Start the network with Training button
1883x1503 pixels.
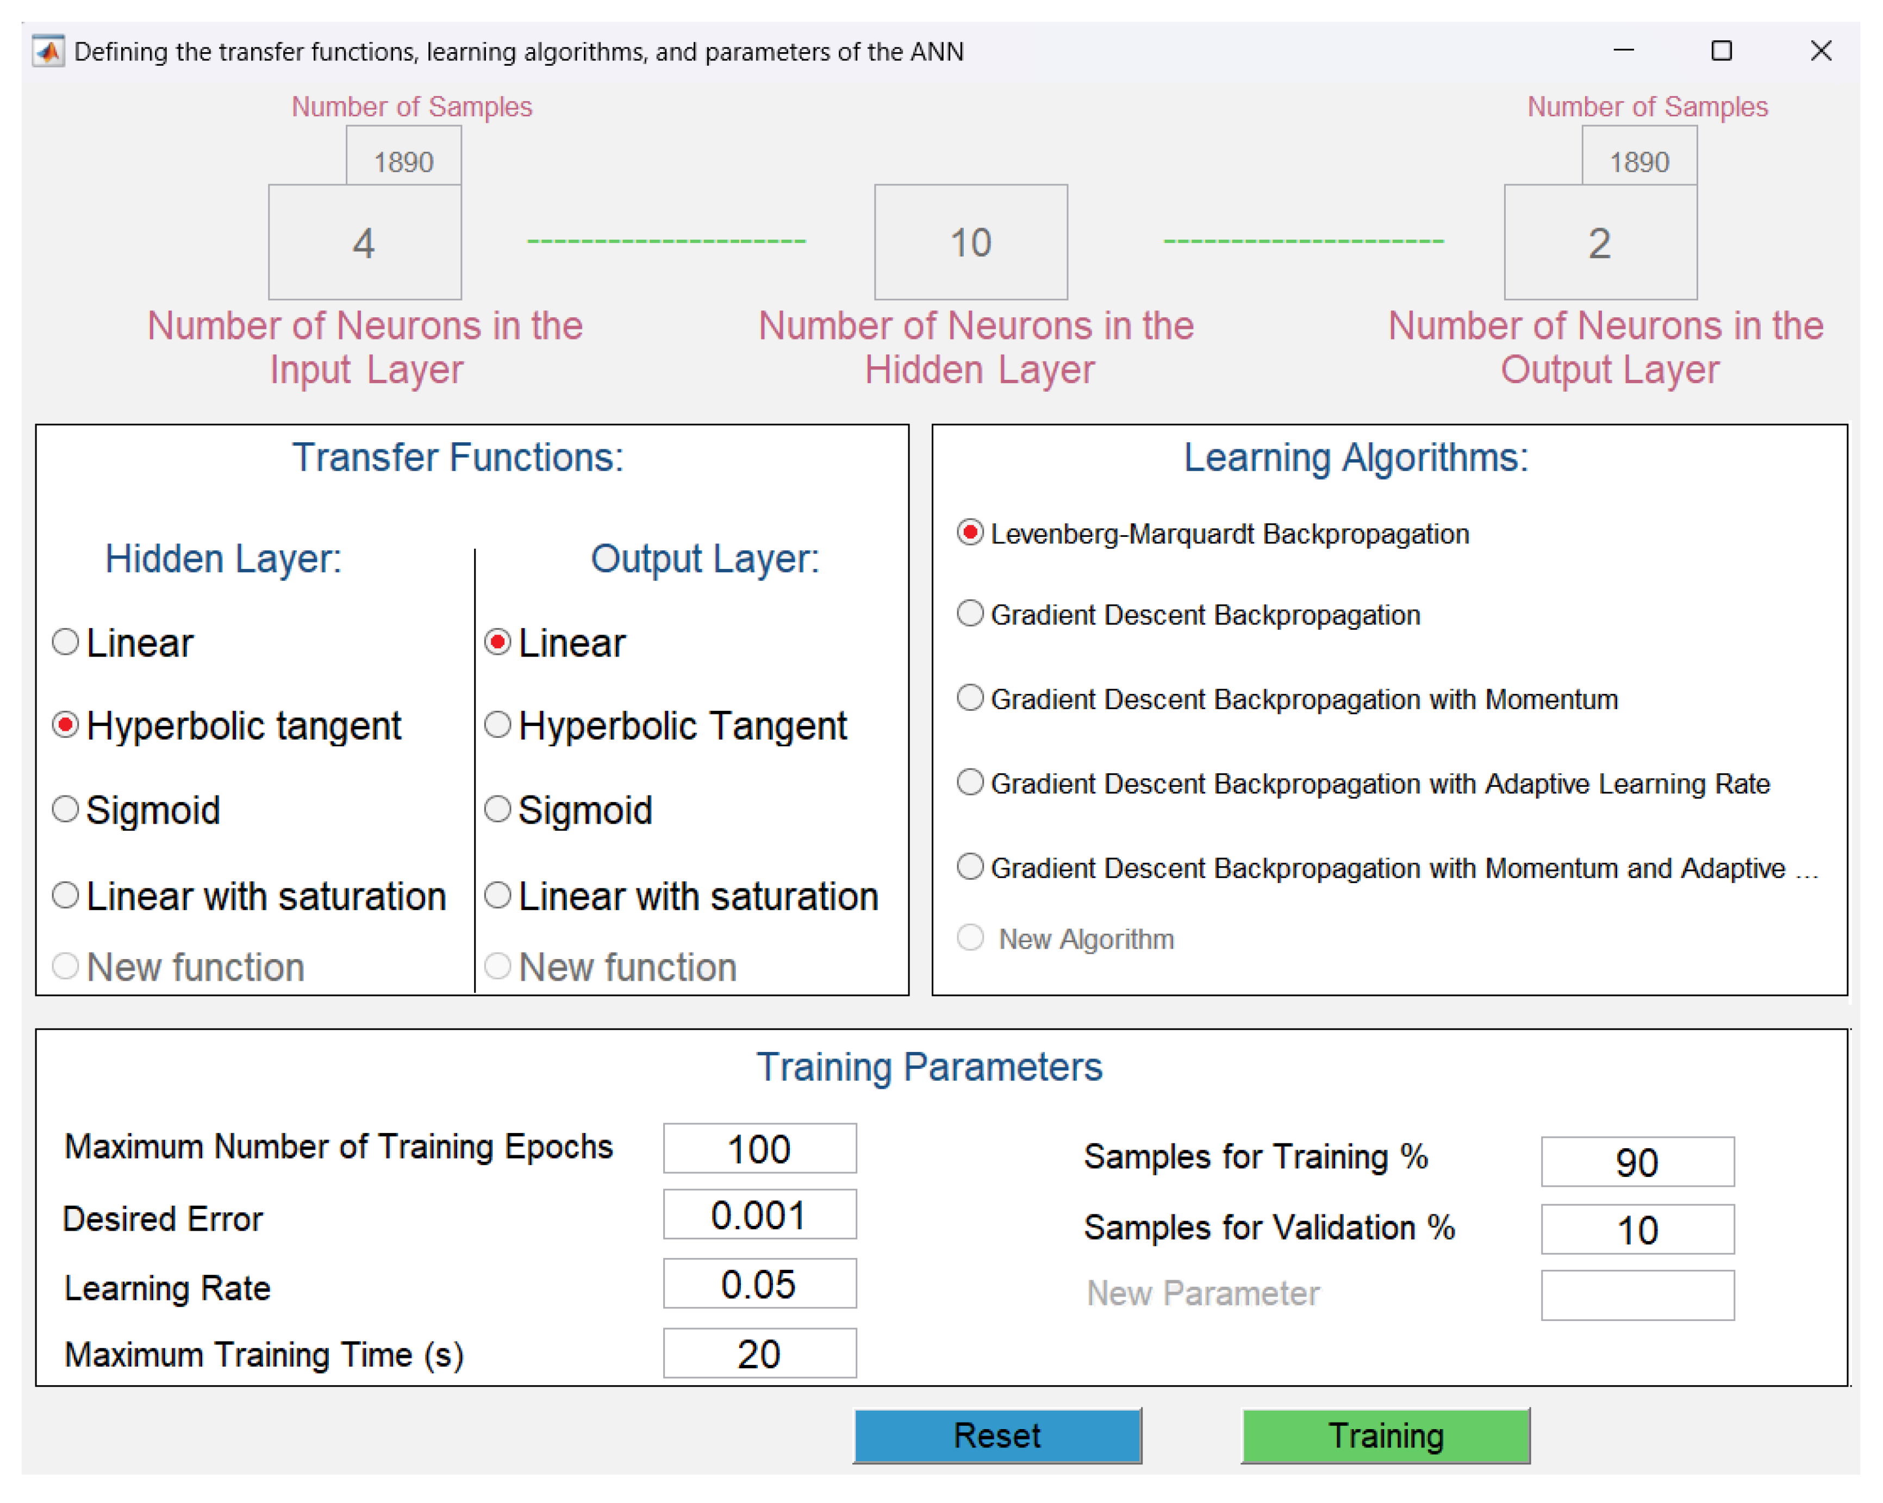(x=1385, y=1436)
